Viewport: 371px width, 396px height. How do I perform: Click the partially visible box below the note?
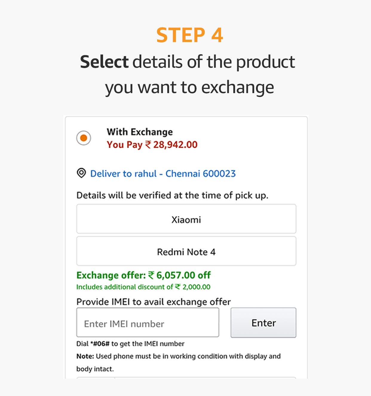[186, 378]
